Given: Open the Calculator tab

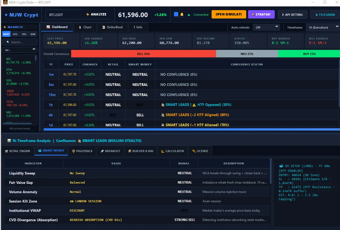Looking at the screenshot, I should [x=173, y=151].
